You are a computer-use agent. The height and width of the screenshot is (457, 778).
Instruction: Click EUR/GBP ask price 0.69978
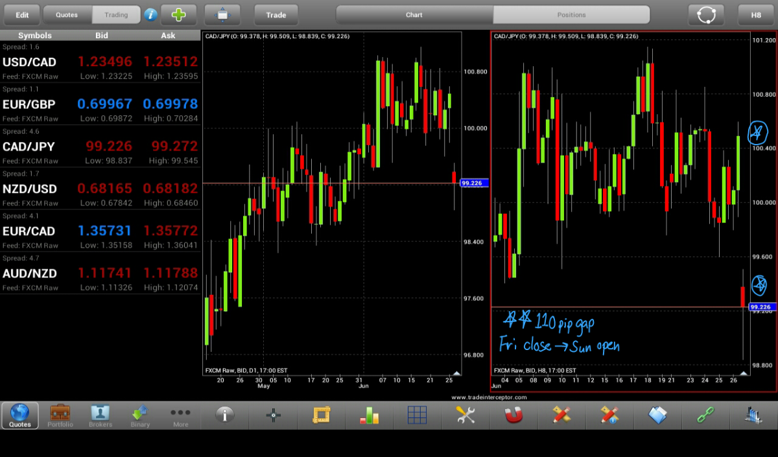pyautogui.click(x=171, y=104)
